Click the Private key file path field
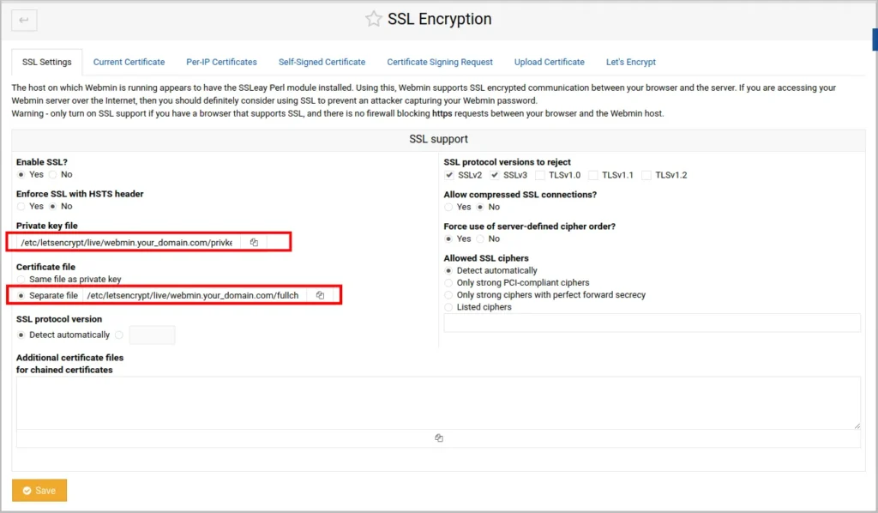The width and height of the screenshot is (878, 513). click(x=129, y=243)
